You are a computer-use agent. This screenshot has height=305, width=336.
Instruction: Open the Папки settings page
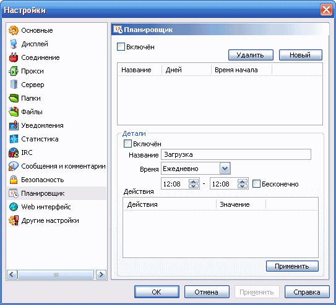tap(31, 98)
